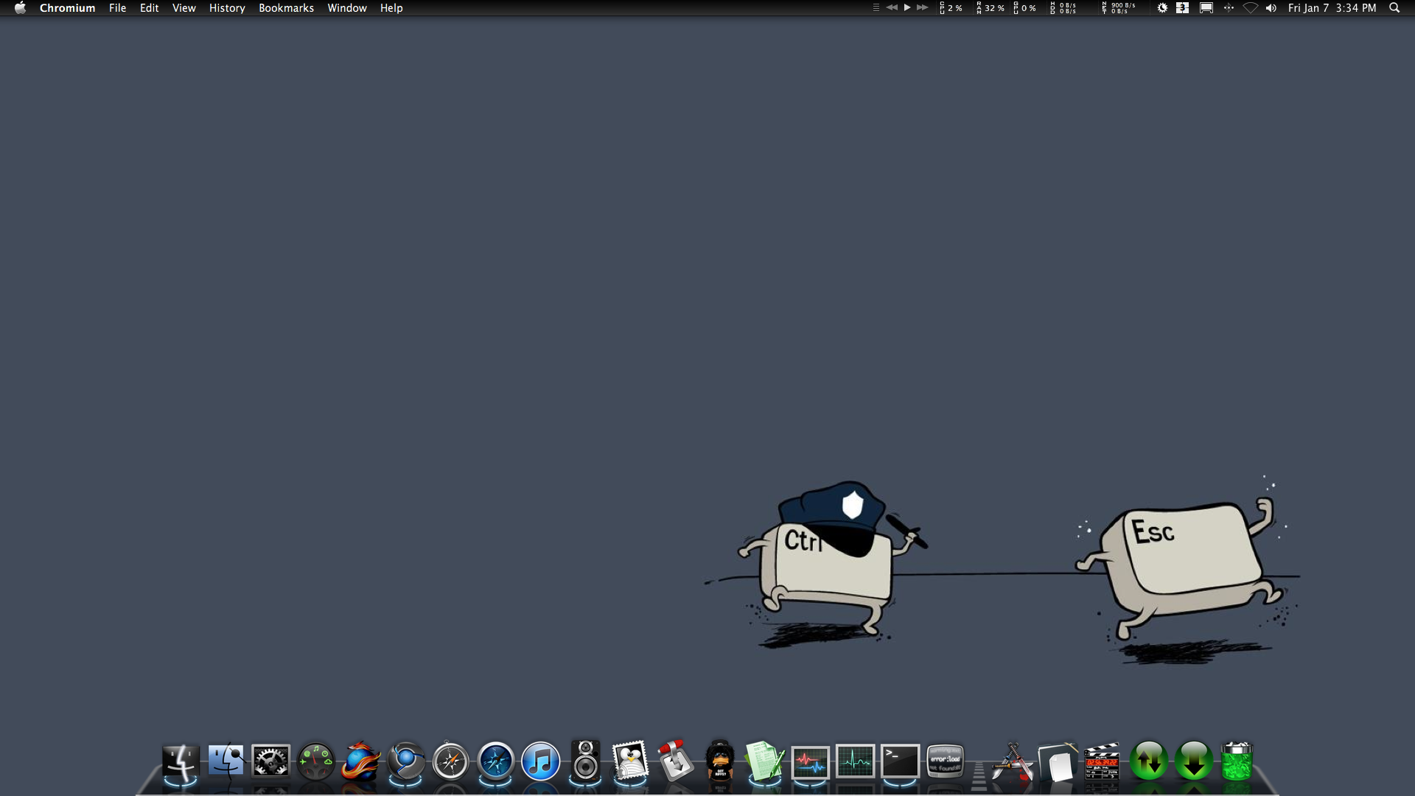This screenshot has height=796, width=1415.
Task: Click the fast-forward button in menu bar
Action: point(922,7)
